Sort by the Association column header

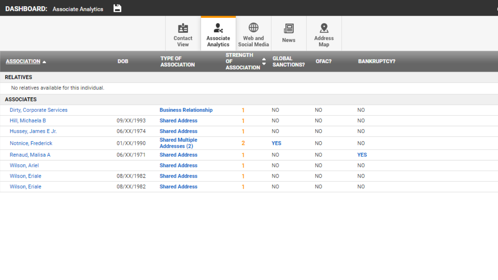click(23, 61)
